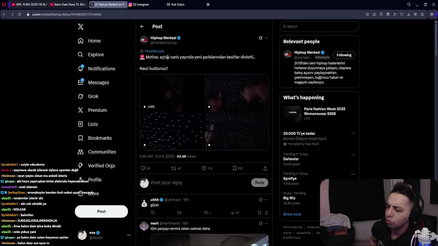This screenshot has width=438, height=246.
Task: Open Terms of Service link
Action: [293, 227]
